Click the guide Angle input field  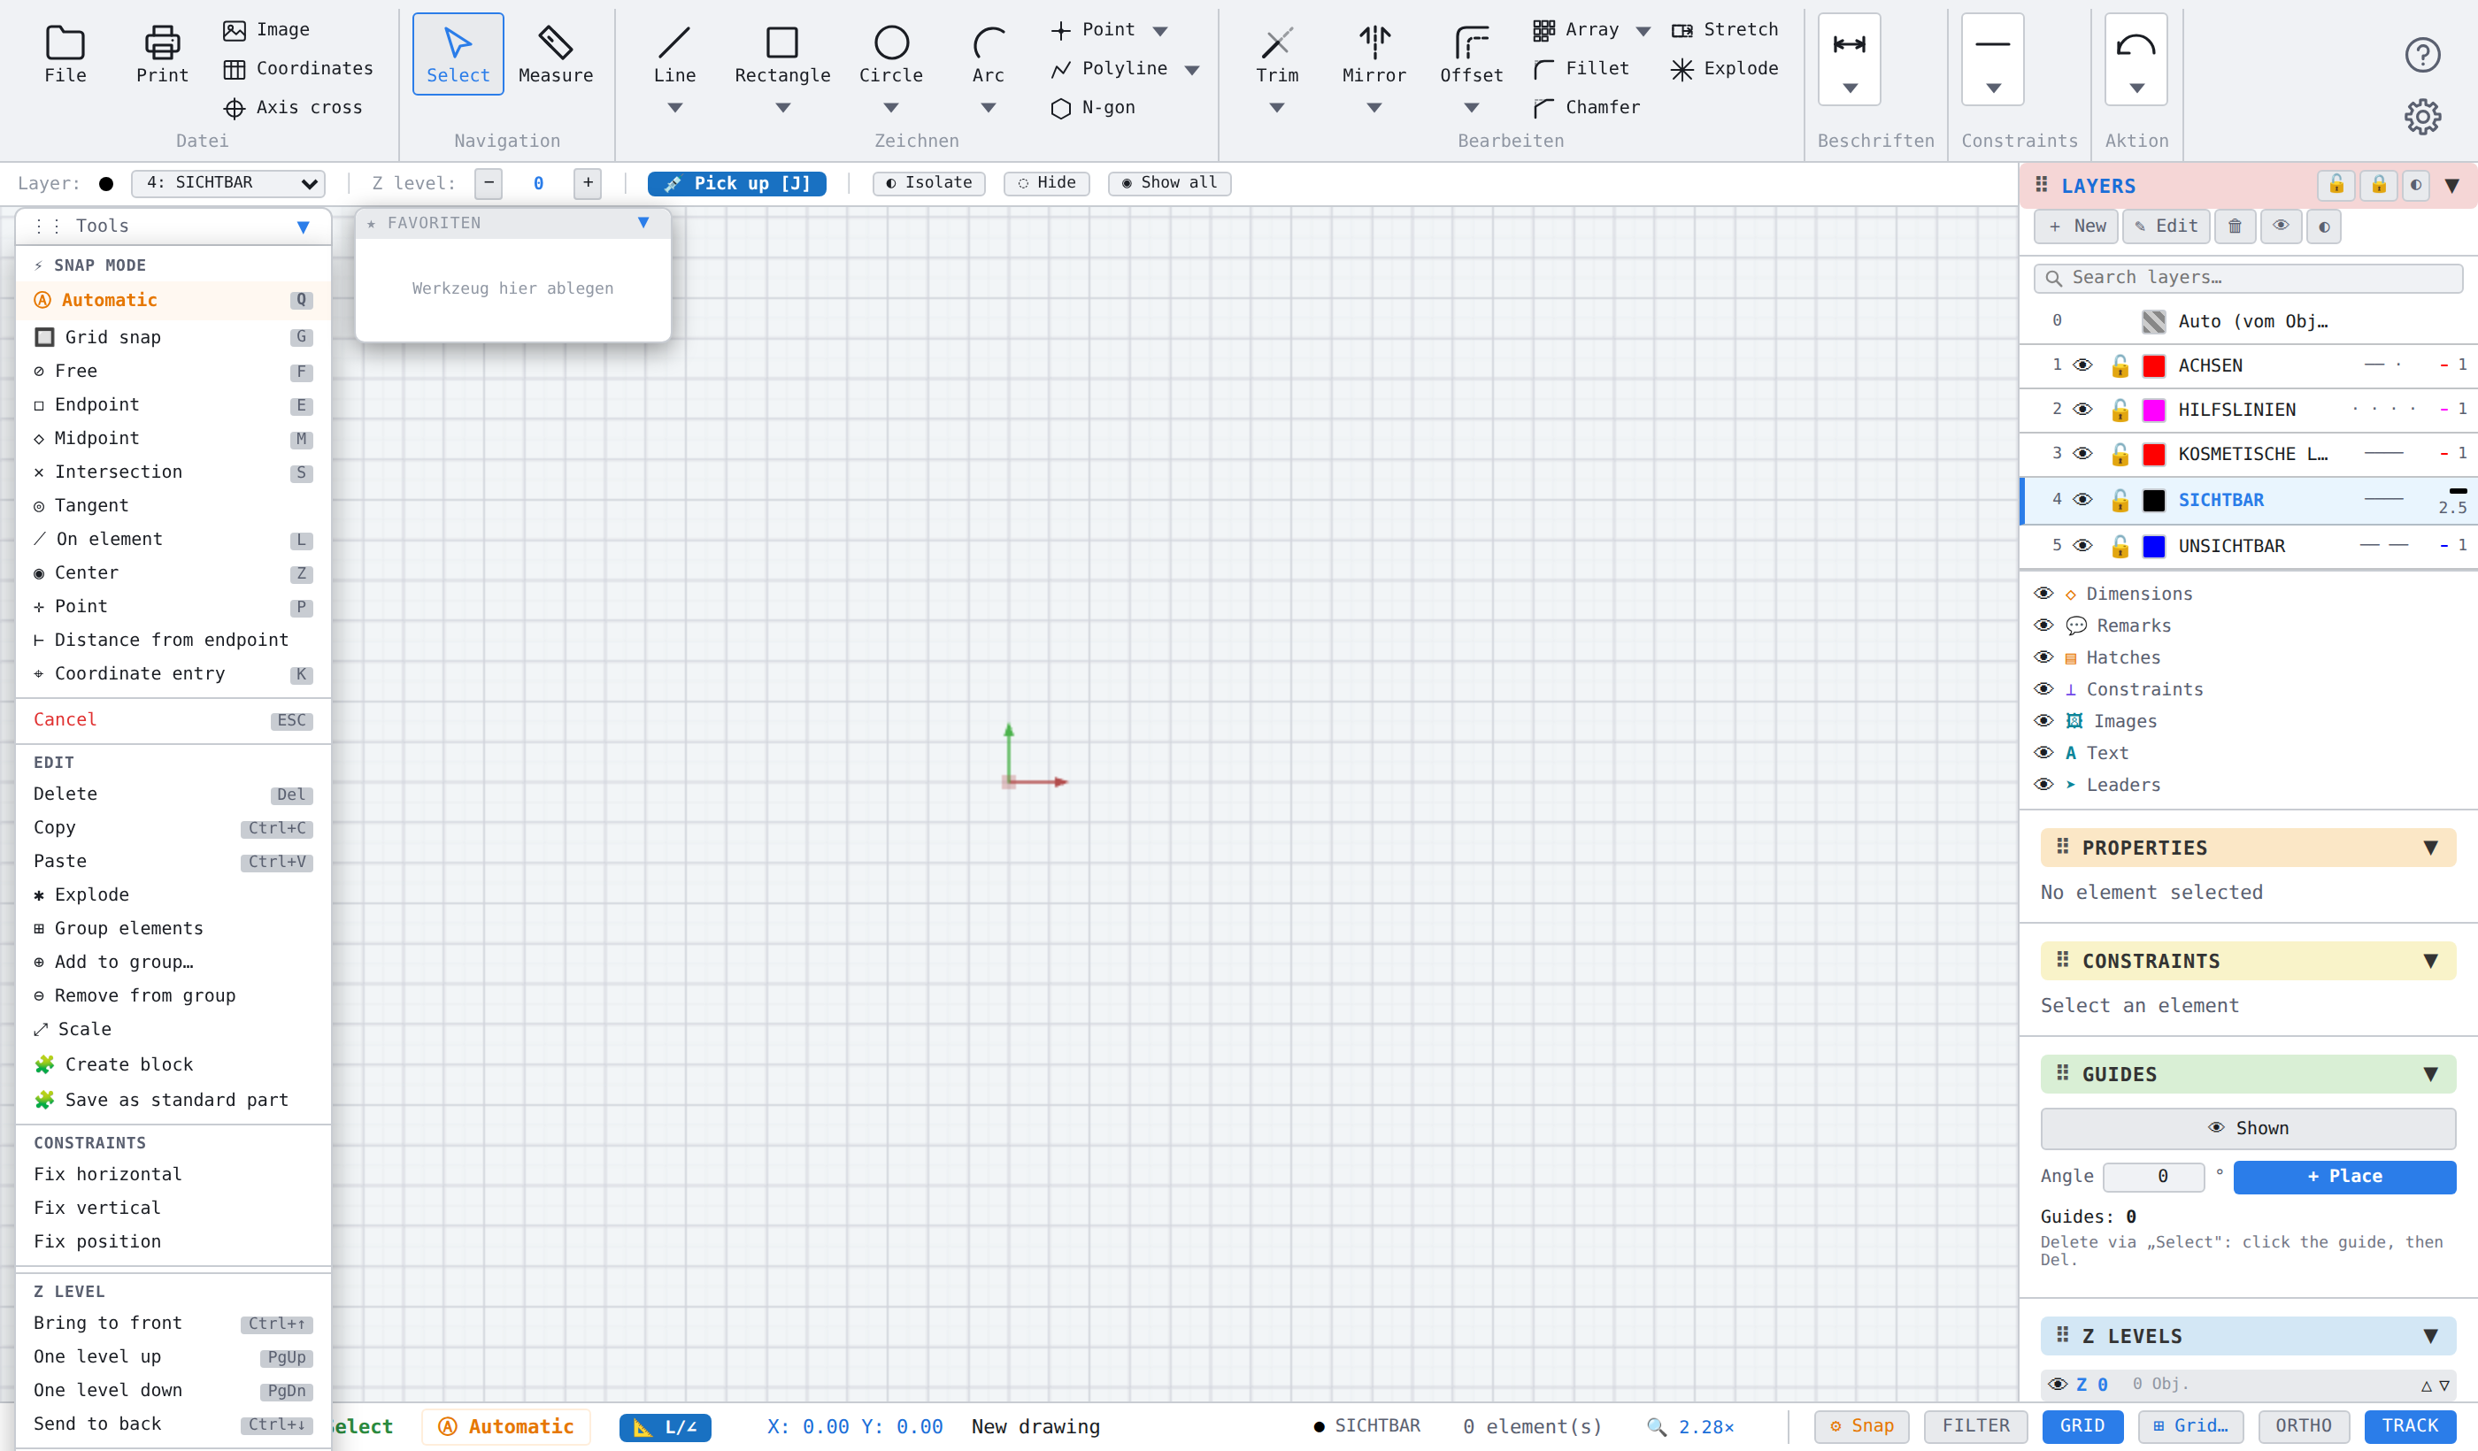pos(2153,1177)
